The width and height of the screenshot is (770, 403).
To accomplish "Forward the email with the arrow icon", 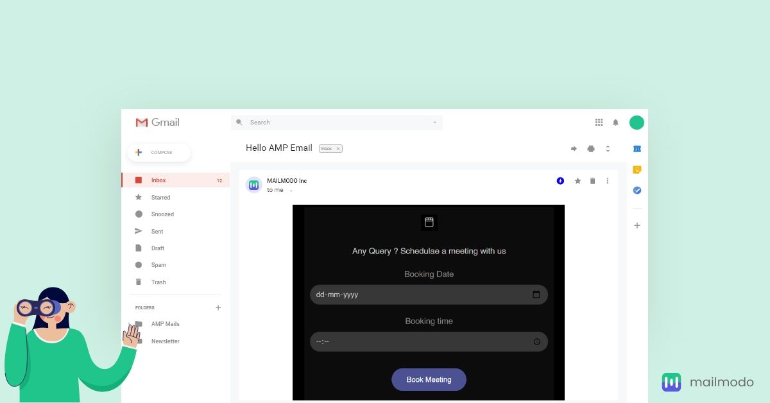I will tap(573, 148).
